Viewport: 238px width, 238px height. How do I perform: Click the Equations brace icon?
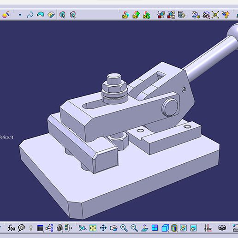tap(68, 228)
